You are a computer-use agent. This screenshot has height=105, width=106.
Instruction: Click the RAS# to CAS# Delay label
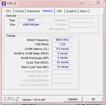point(31,53)
